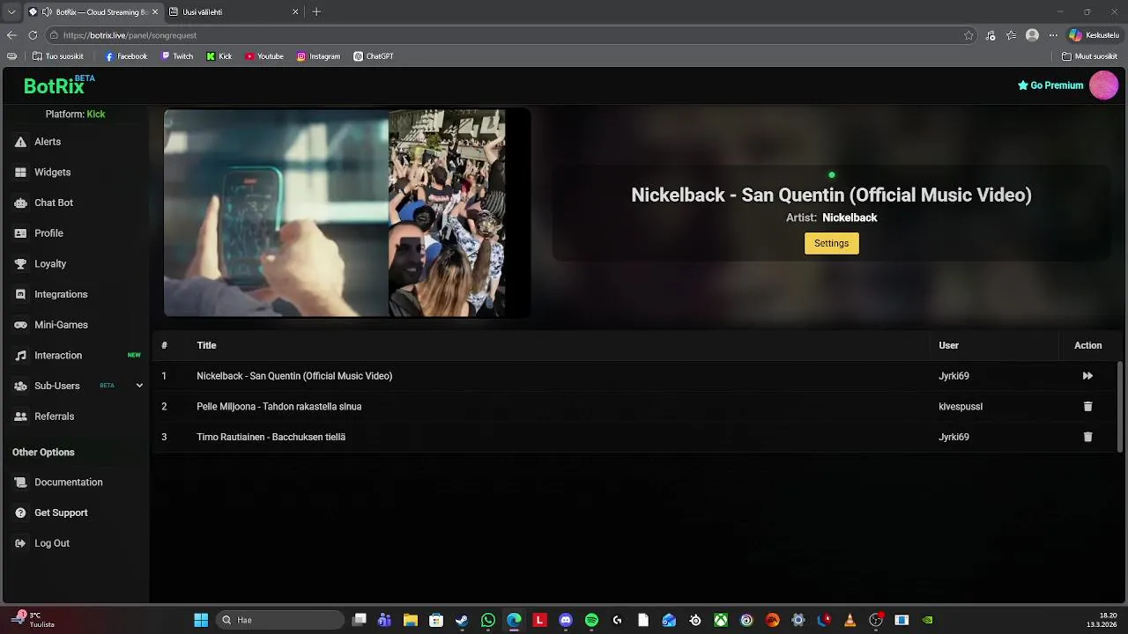
Task: Open the ChatGPT bookmark
Action: (374, 56)
